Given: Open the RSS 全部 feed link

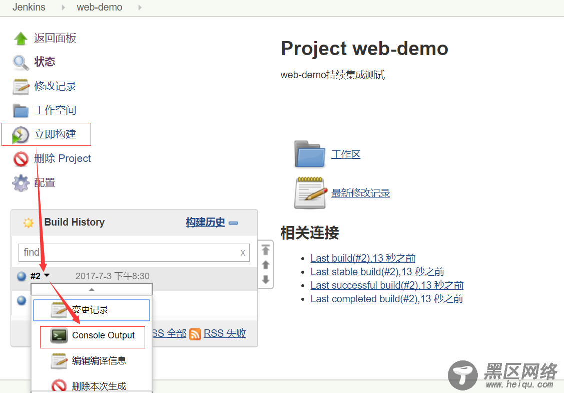Looking at the screenshot, I should (x=169, y=333).
